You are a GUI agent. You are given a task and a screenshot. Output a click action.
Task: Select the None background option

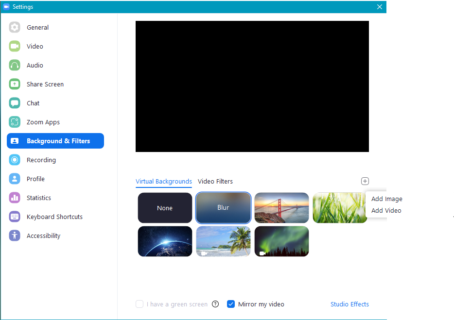[x=165, y=208]
